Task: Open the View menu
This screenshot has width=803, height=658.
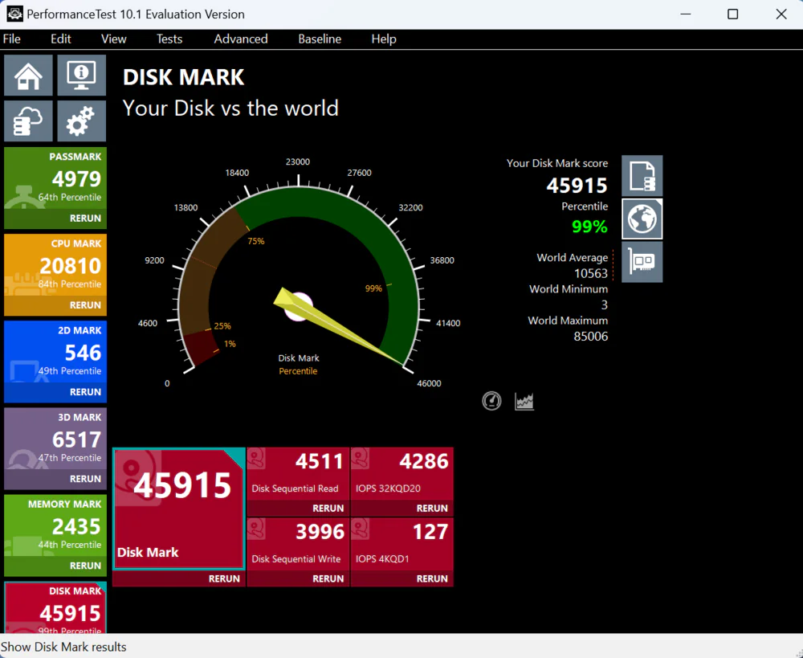Action: pos(114,39)
